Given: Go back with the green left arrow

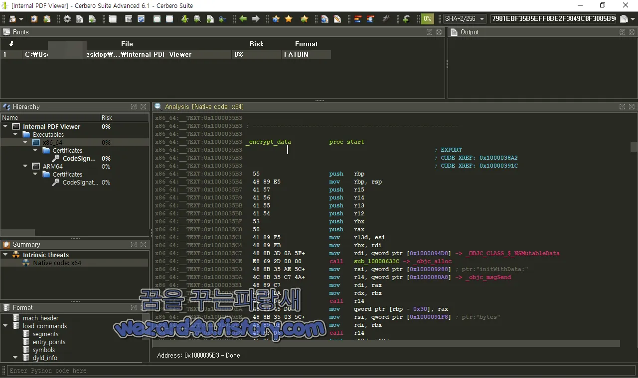Looking at the screenshot, I should 243,19.
